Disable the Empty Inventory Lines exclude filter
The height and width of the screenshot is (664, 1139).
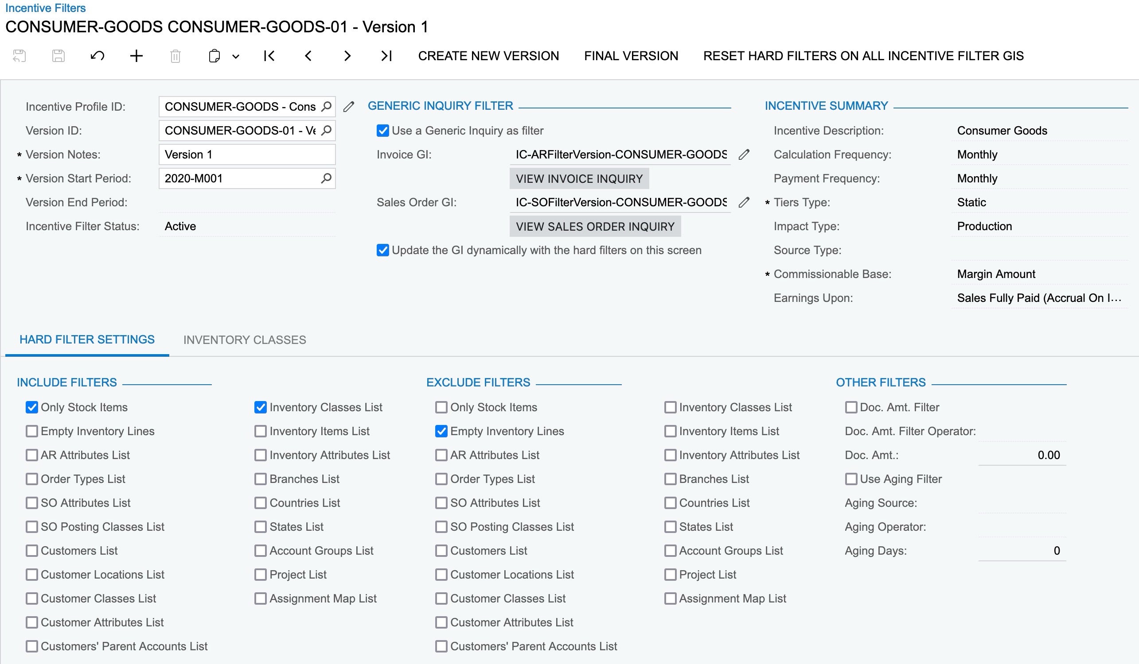441,431
